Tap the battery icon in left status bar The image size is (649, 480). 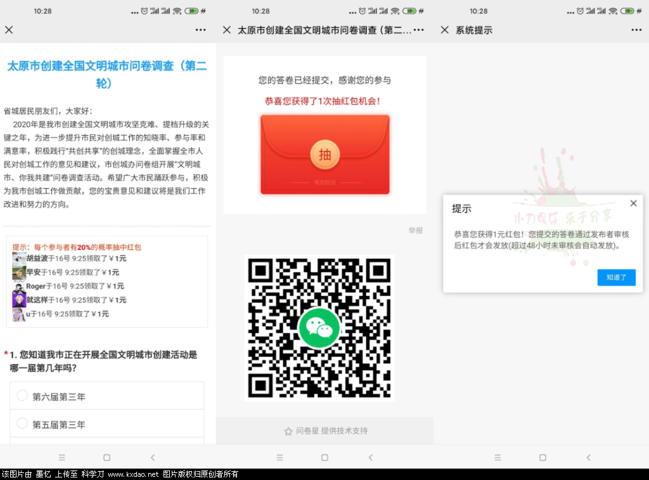191,11
